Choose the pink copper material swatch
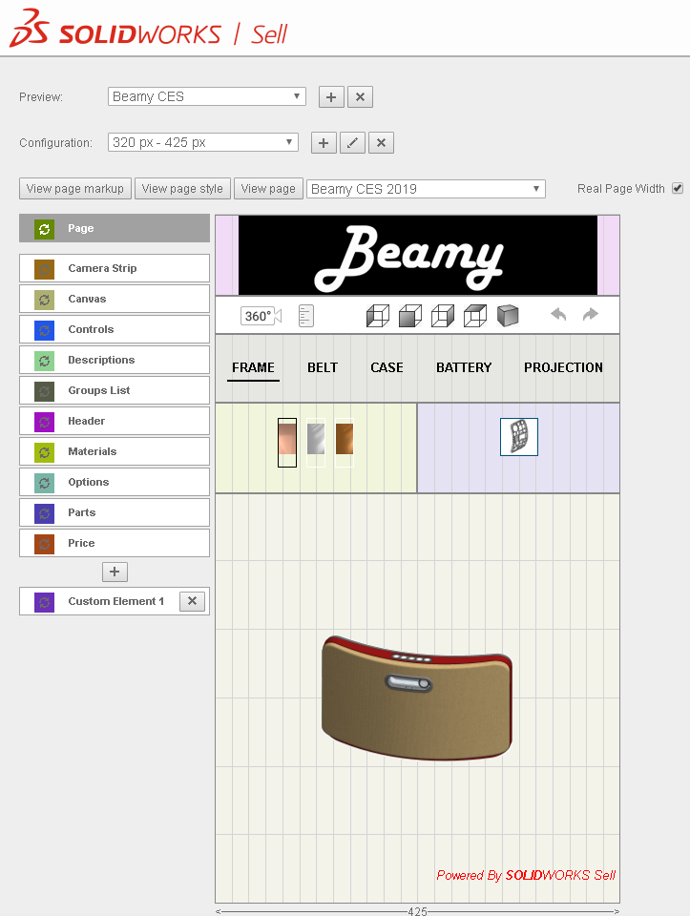The width and height of the screenshot is (690, 916). tap(287, 442)
